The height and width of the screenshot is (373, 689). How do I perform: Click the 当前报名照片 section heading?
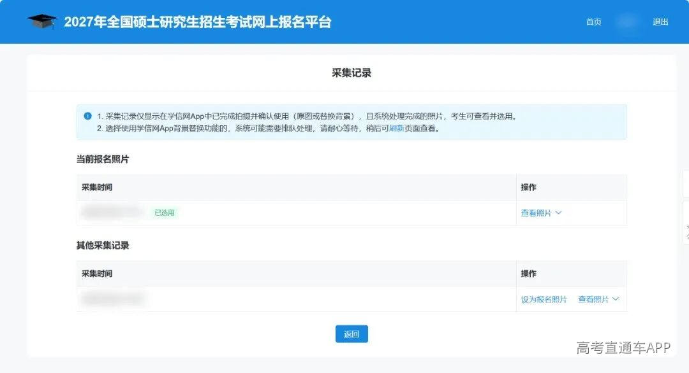(103, 159)
